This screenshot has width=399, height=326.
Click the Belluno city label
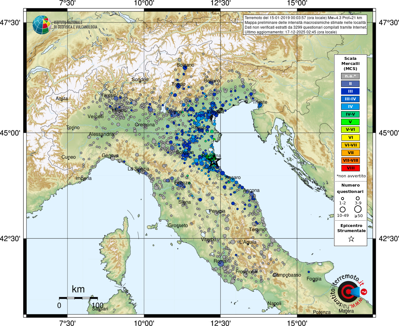[212, 81]
